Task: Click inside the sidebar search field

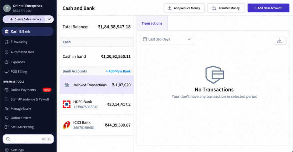Action: click(x=28, y=139)
